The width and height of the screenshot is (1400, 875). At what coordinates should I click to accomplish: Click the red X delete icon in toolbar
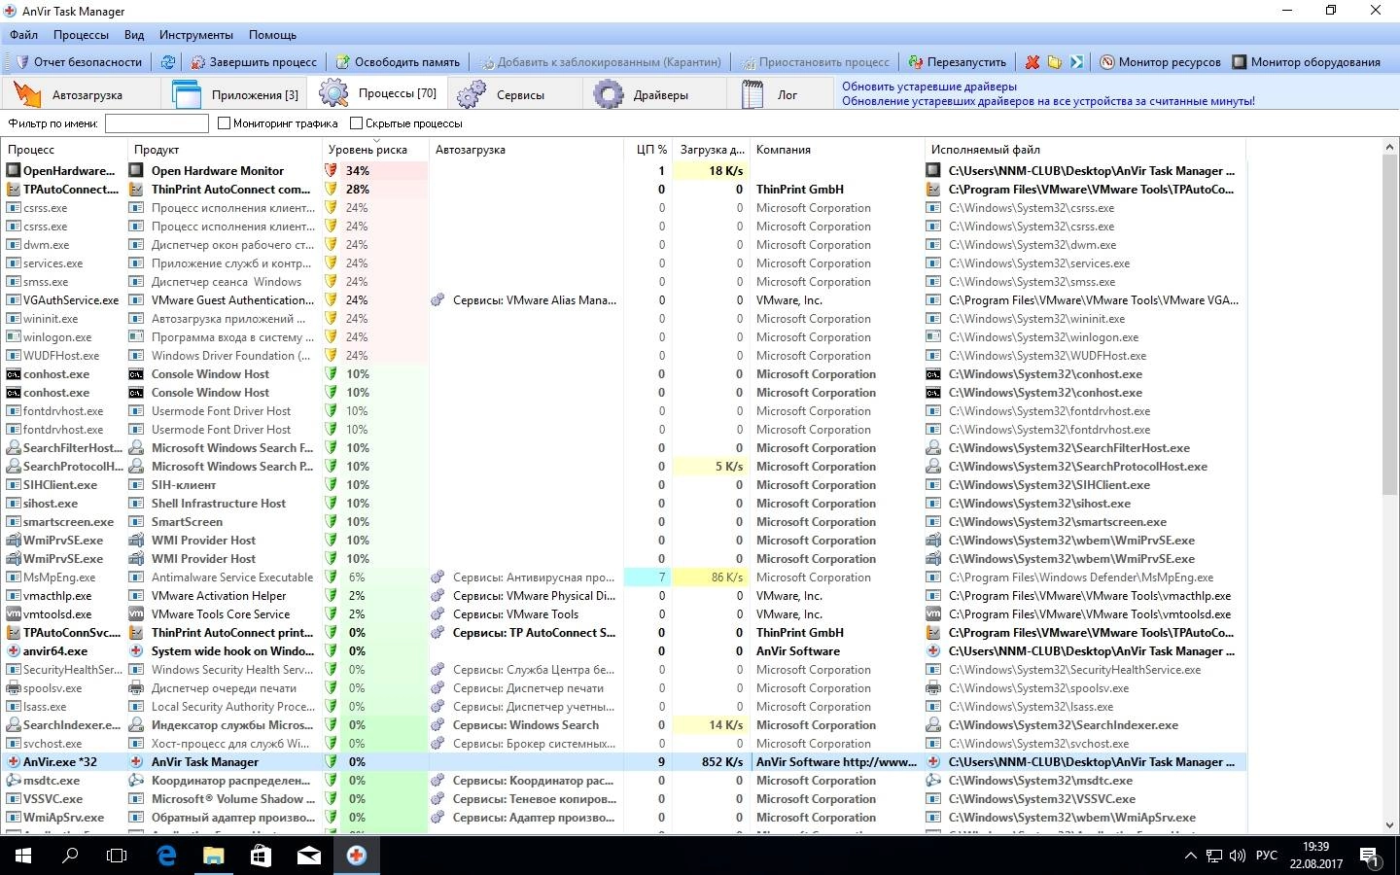[x=1032, y=61]
